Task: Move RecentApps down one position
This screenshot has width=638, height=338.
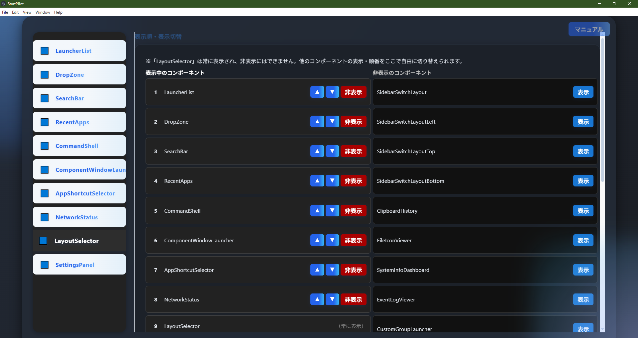Action: [x=332, y=181]
